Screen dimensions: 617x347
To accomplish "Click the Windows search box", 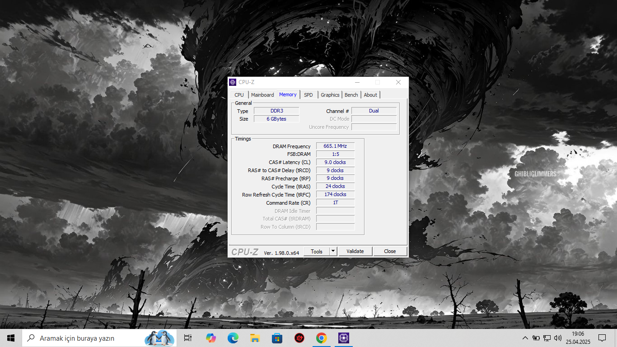I will 90,338.
